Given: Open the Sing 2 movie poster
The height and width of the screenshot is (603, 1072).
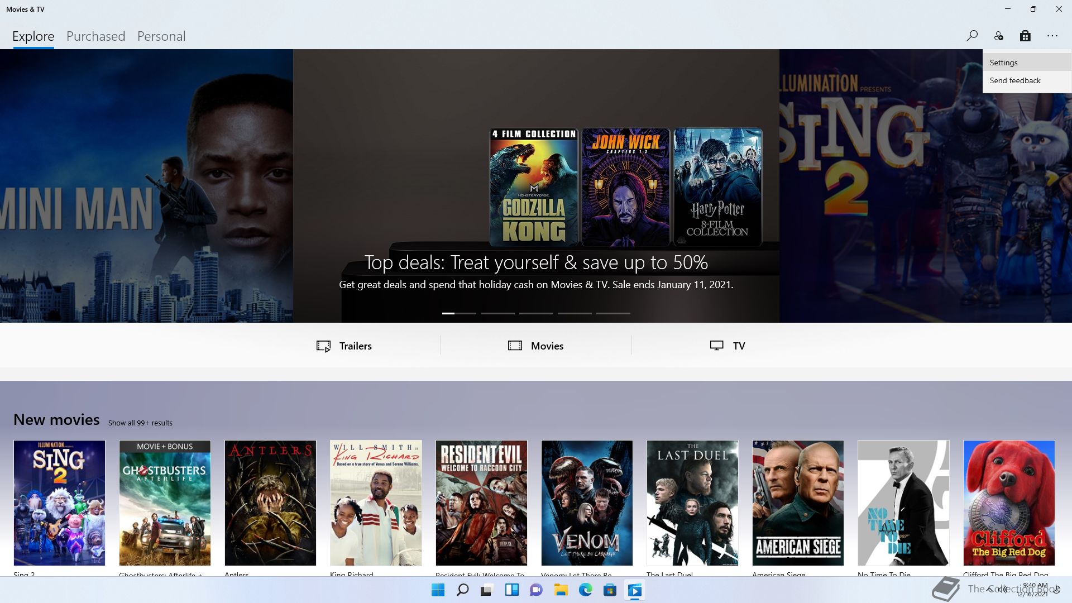Looking at the screenshot, I should tap(59, 502).
